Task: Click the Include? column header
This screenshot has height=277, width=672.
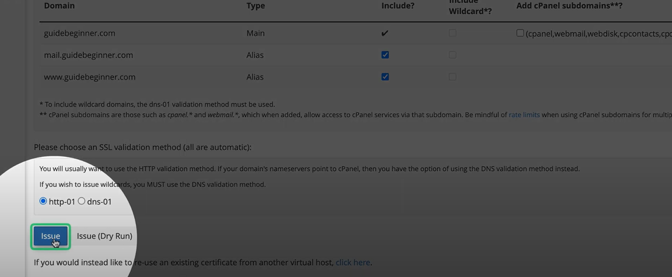Action: pyautogui.click(x=398, y=6)
